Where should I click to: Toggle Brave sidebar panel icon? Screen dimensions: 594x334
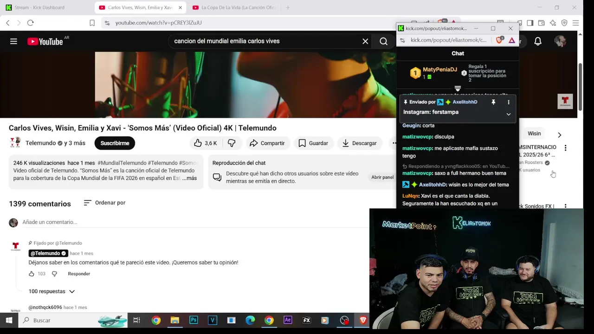click(530, 23)
